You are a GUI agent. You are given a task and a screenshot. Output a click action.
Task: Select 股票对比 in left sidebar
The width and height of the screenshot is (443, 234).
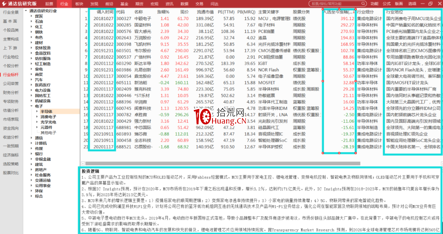pos(11,173)
